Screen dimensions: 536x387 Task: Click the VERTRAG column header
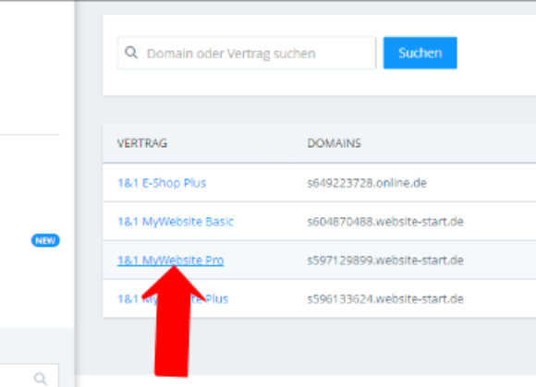tap(142, 143)
